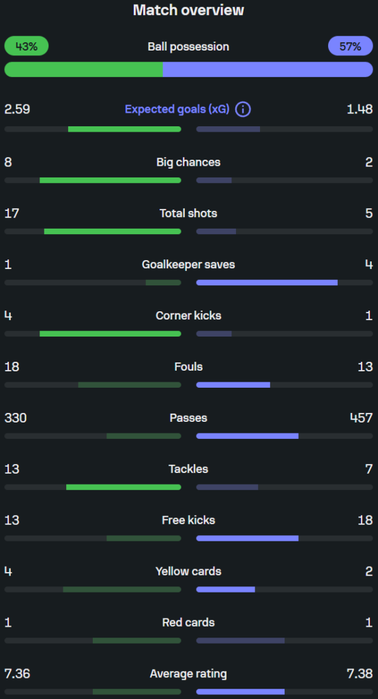Click the Match overview heading
378x699 pixels.
188,10
